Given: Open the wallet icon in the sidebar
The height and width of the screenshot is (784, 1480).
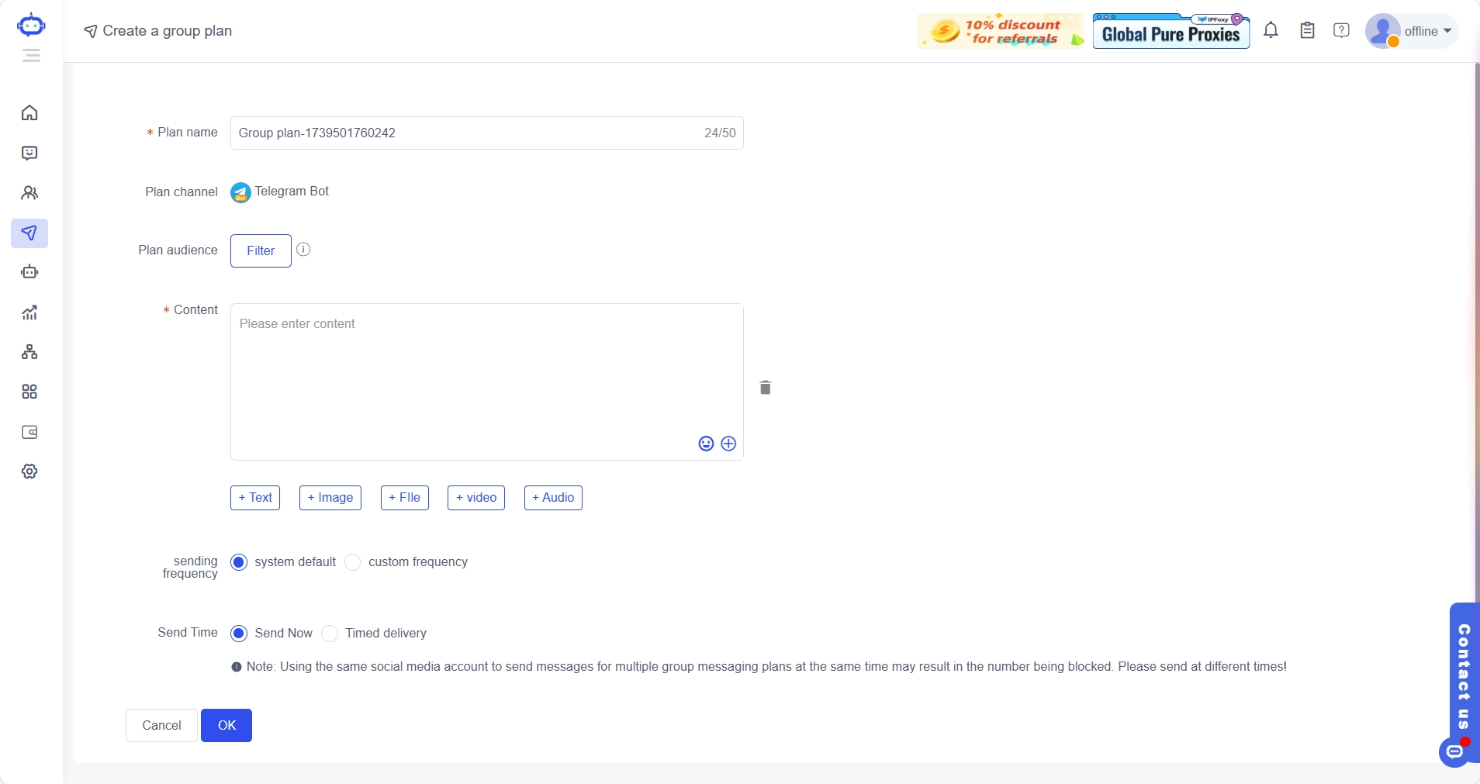Looking at the screenshot, I should pos(29,433).
